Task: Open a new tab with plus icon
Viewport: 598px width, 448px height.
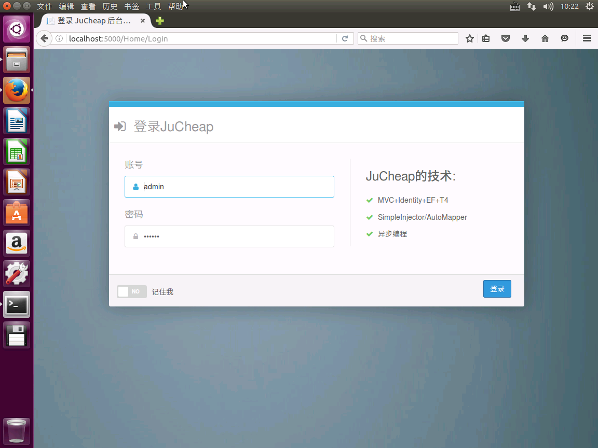Action: point(160,21)
